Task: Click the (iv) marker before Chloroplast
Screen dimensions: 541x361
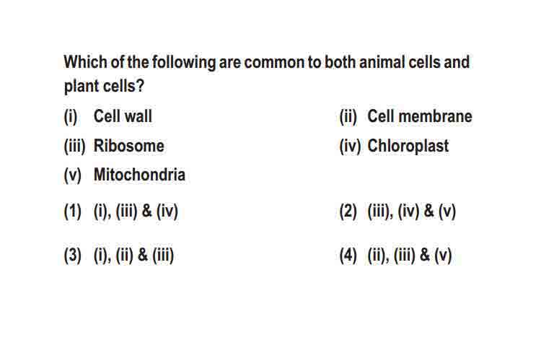Action: pos(350,146)
